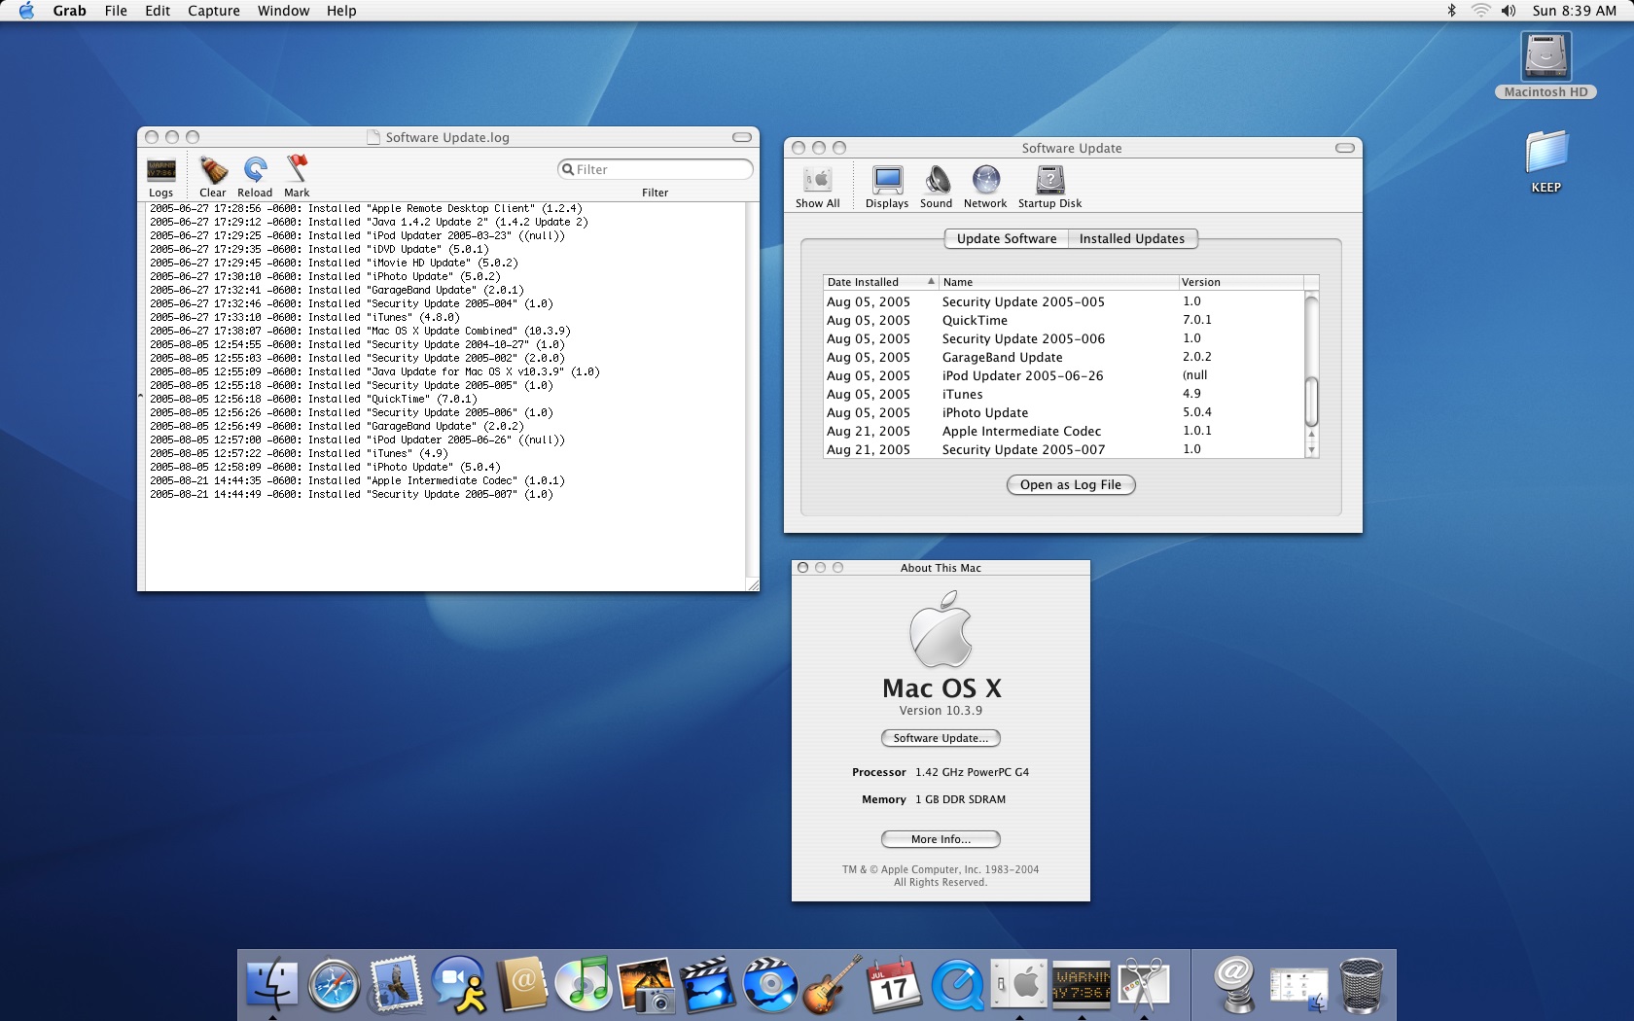
Task: Launch Address Book from the Dock
Action: coord(522,984)
